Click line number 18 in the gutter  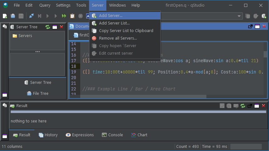[74, 66]
